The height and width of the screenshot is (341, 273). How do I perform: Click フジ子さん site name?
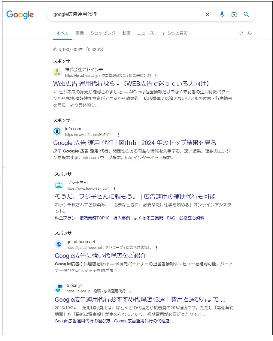[x=77, y=183]
